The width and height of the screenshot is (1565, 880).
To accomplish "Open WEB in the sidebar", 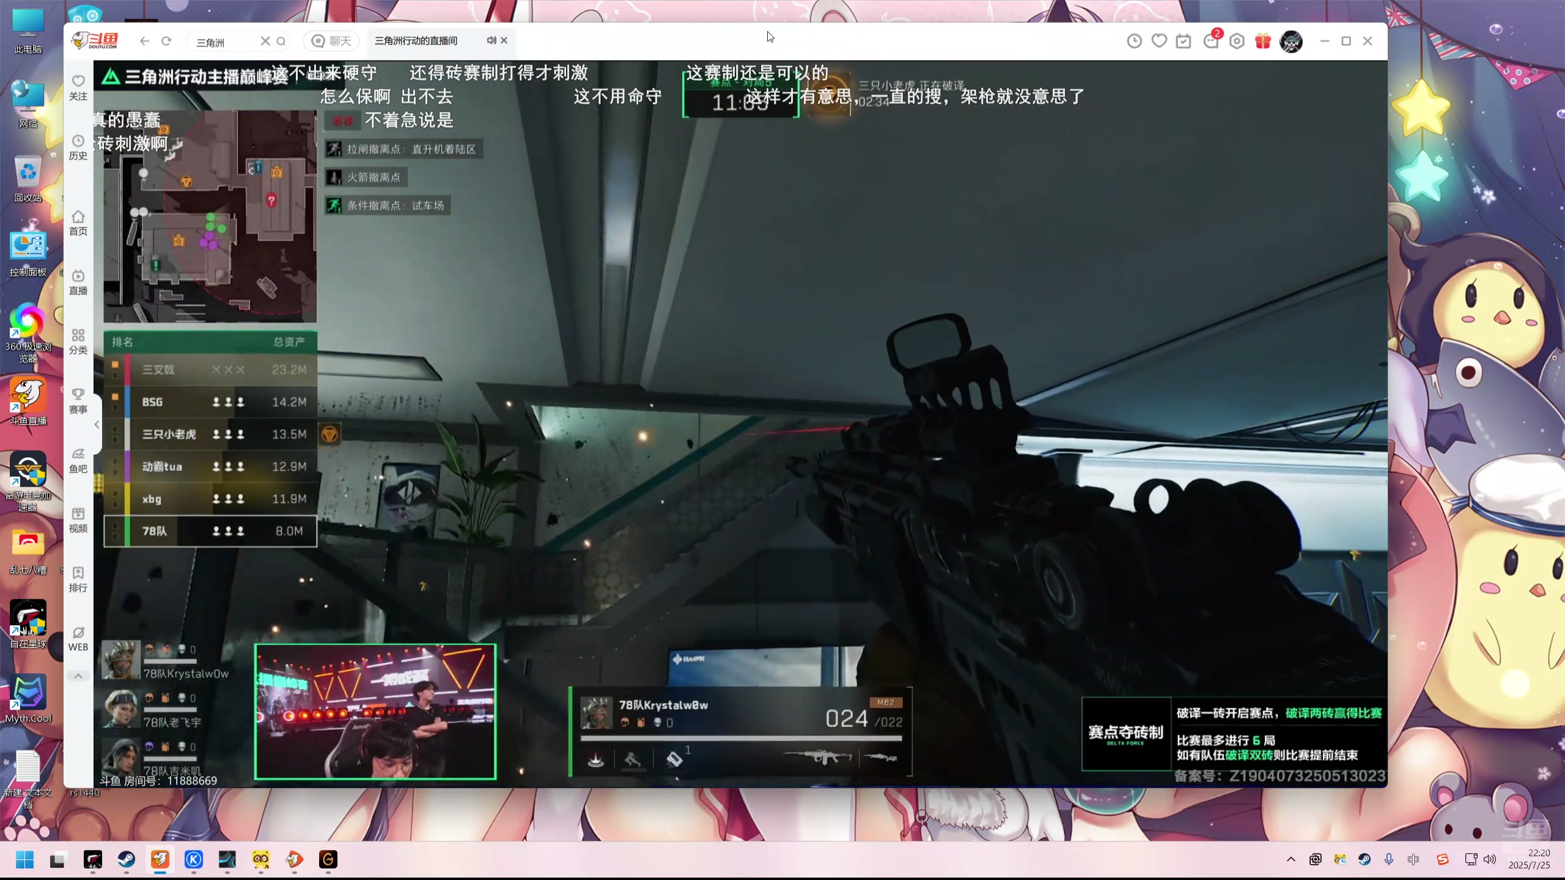I will tap(78, 639).
